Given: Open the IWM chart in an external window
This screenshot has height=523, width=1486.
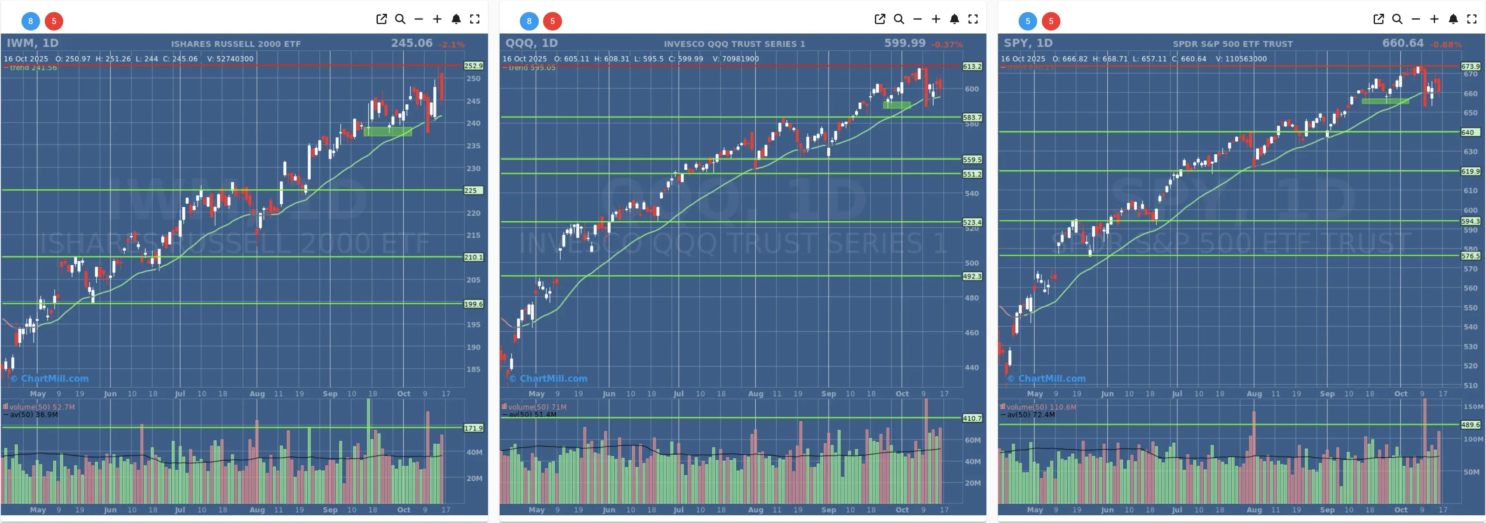Looking at the screenshot, I should [x=382, y=19].
